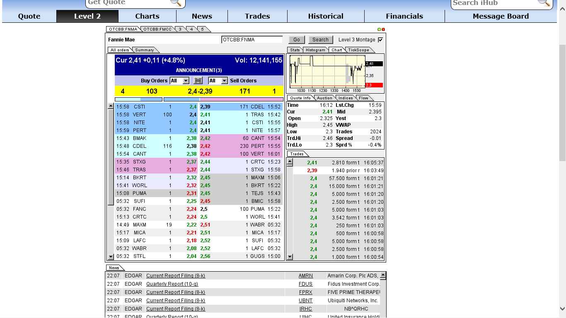The height and width of the screenshot is (318, 566).
Task: Expand the ANNOUNCEMENT(3) banner
Action: coord(199,70)
